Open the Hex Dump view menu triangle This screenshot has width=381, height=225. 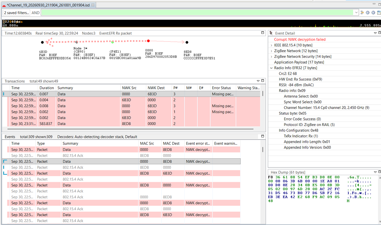[375, 172]
